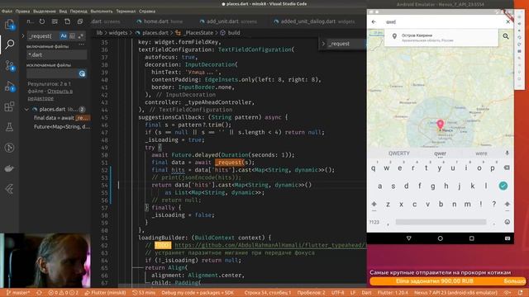The image size is (529, 297).
Task: Select 'Остров Кверини' suggestion in emulator
Action: (441, 37)
